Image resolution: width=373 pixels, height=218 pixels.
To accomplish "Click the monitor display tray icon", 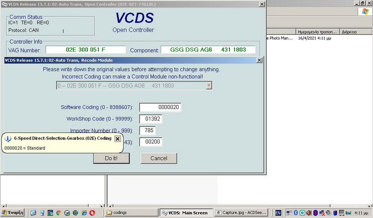I will (x=342, y=213).
